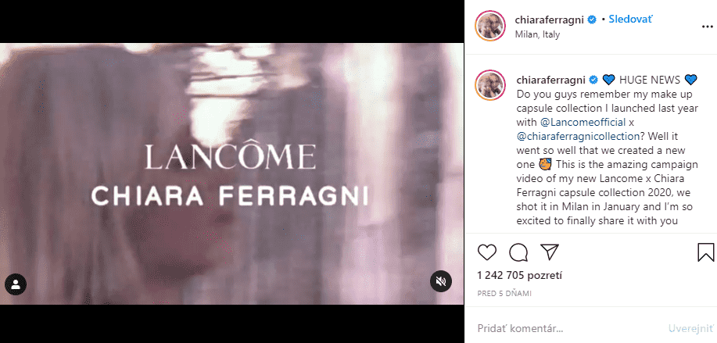This screenshot has height=343, width=717.
Task: Open the PRED 5 DŇAMI timestamp
Action: 504,294
